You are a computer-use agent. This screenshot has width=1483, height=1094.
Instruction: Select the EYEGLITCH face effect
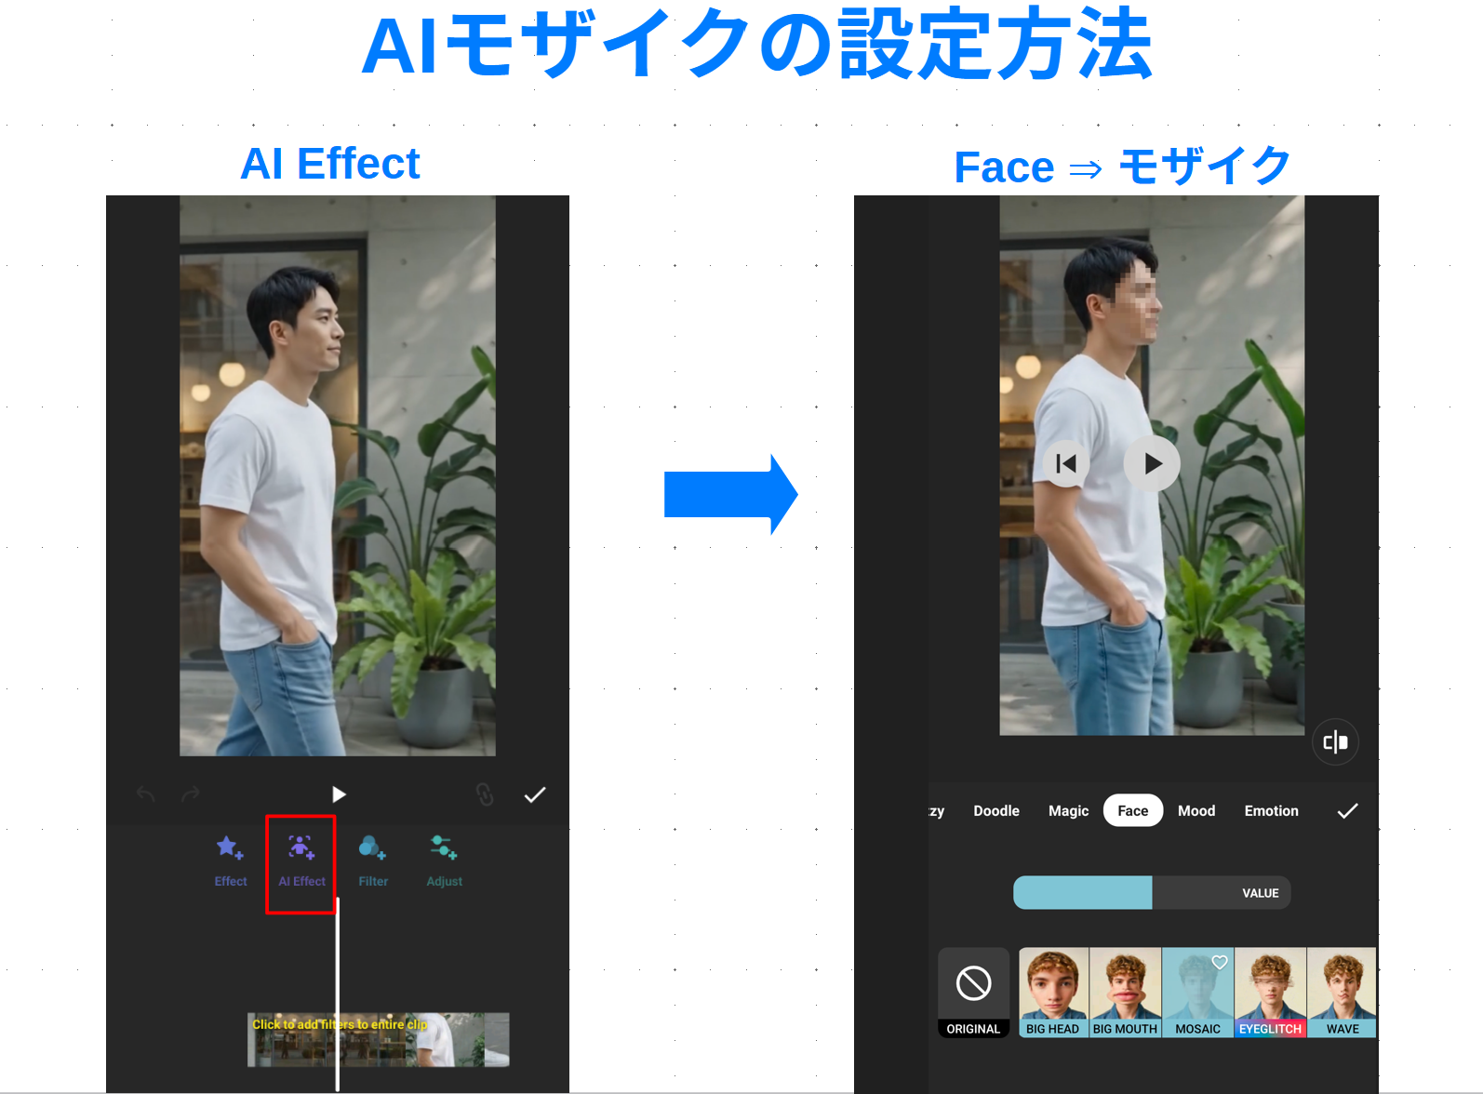tap(1270, 993)
